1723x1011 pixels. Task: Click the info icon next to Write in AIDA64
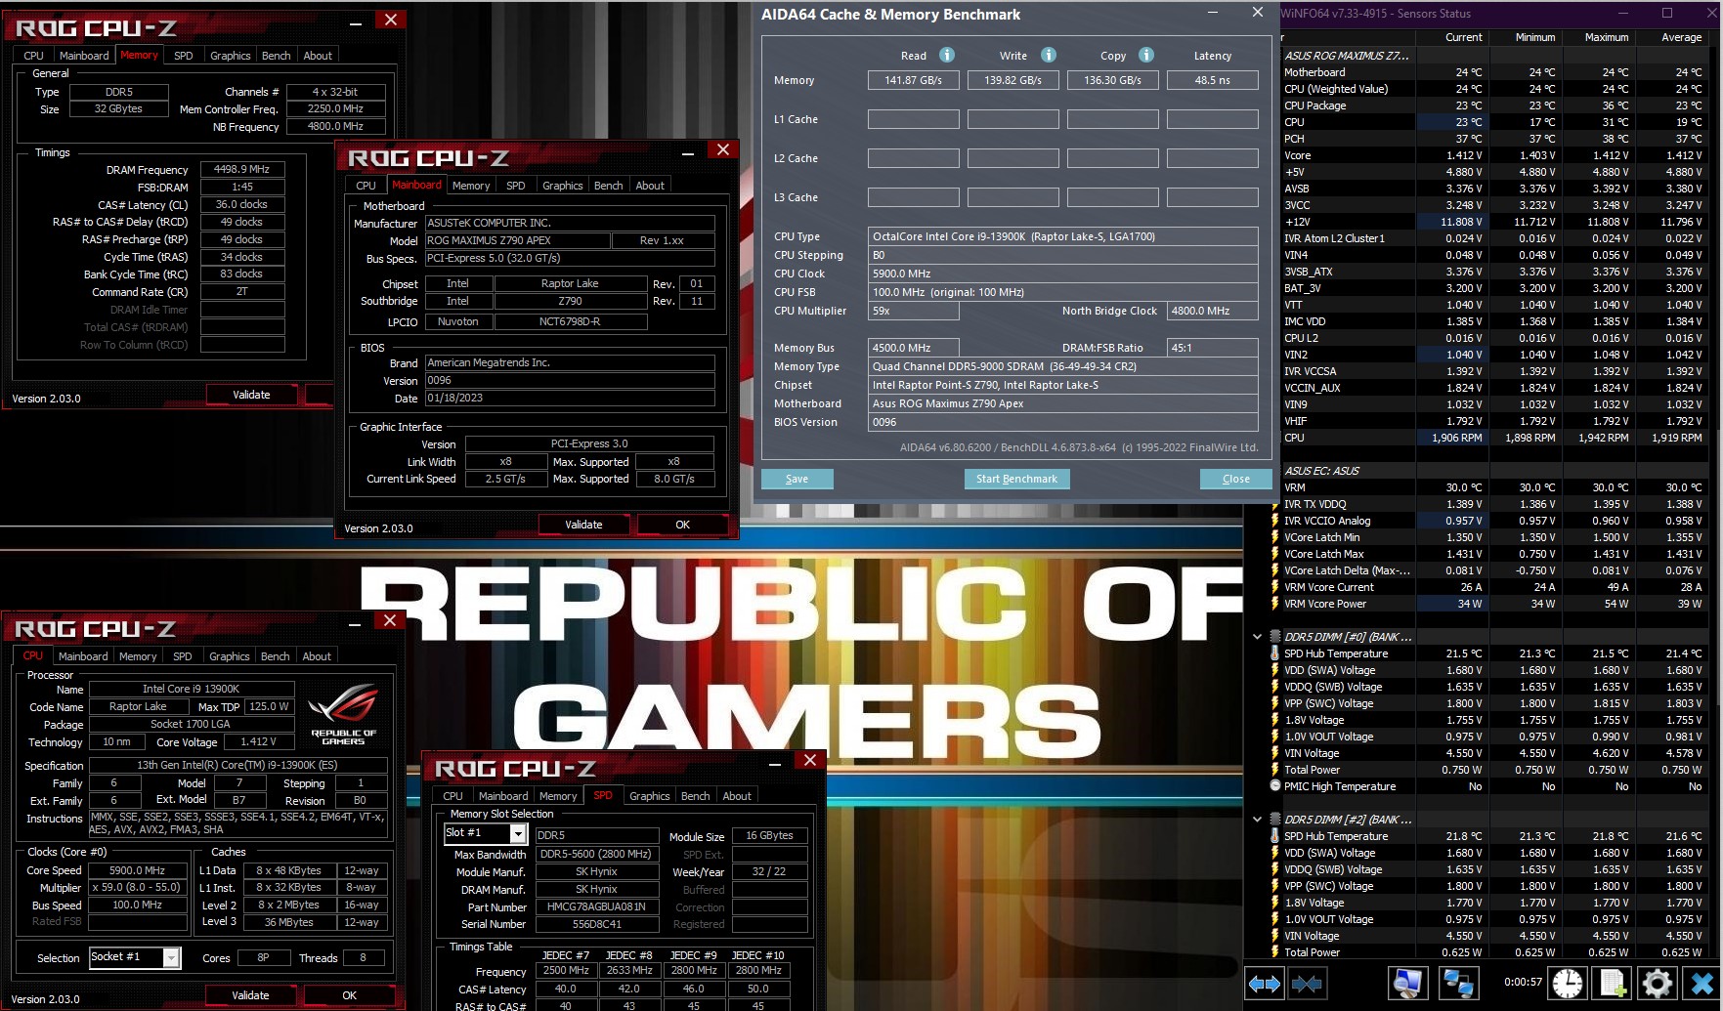click(x=1048, y=55)
